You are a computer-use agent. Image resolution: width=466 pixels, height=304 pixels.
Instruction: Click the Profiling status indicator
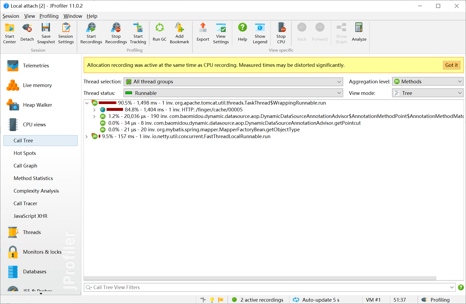point(435,300)
